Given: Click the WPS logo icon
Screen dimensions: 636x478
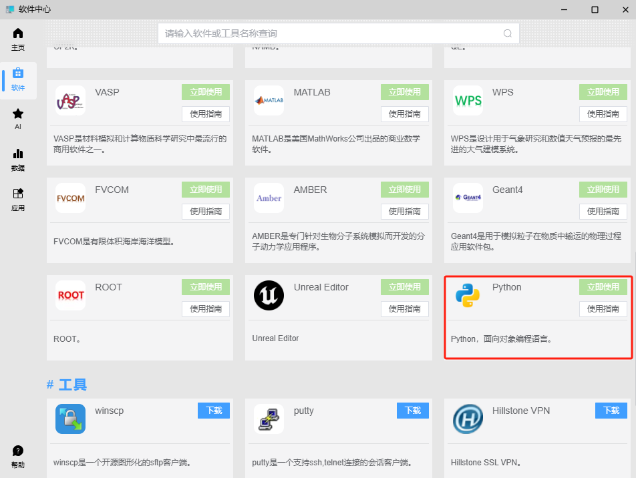Looking at the screenshot, I should tap(468, 101).
